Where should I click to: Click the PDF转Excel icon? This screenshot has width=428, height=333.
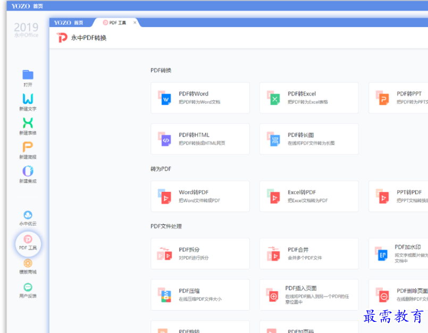pyautogui.click(x=273, y=98)
